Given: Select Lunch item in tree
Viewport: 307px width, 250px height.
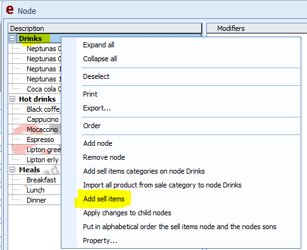Looking at the screenshot, I should pos(35,190).
